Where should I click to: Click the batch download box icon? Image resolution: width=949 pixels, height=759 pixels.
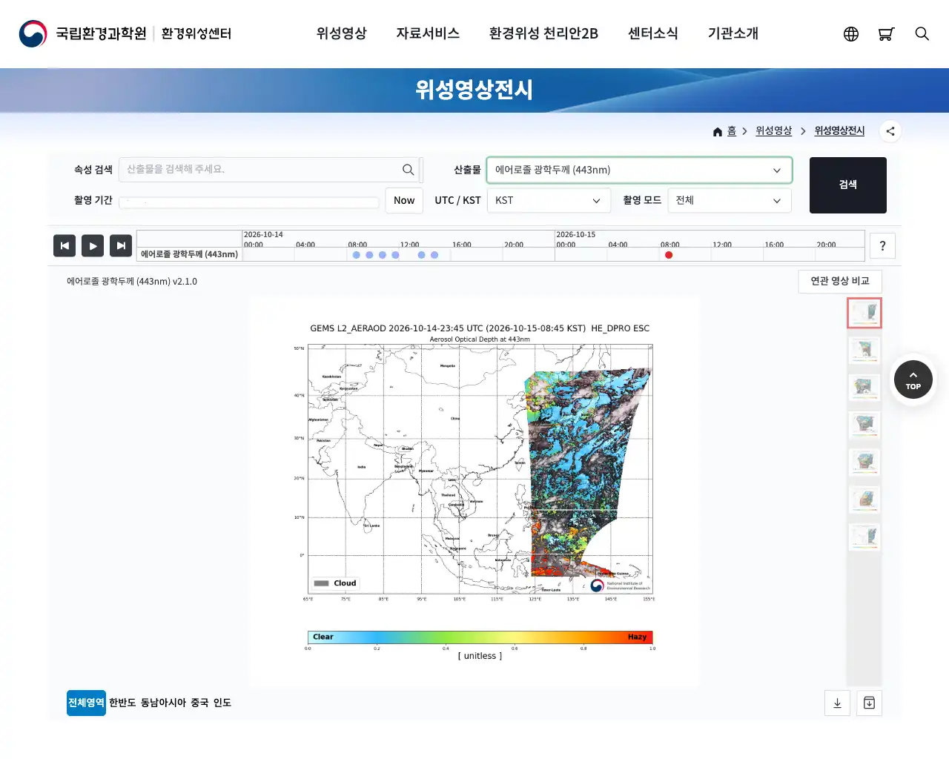(870, 703)
